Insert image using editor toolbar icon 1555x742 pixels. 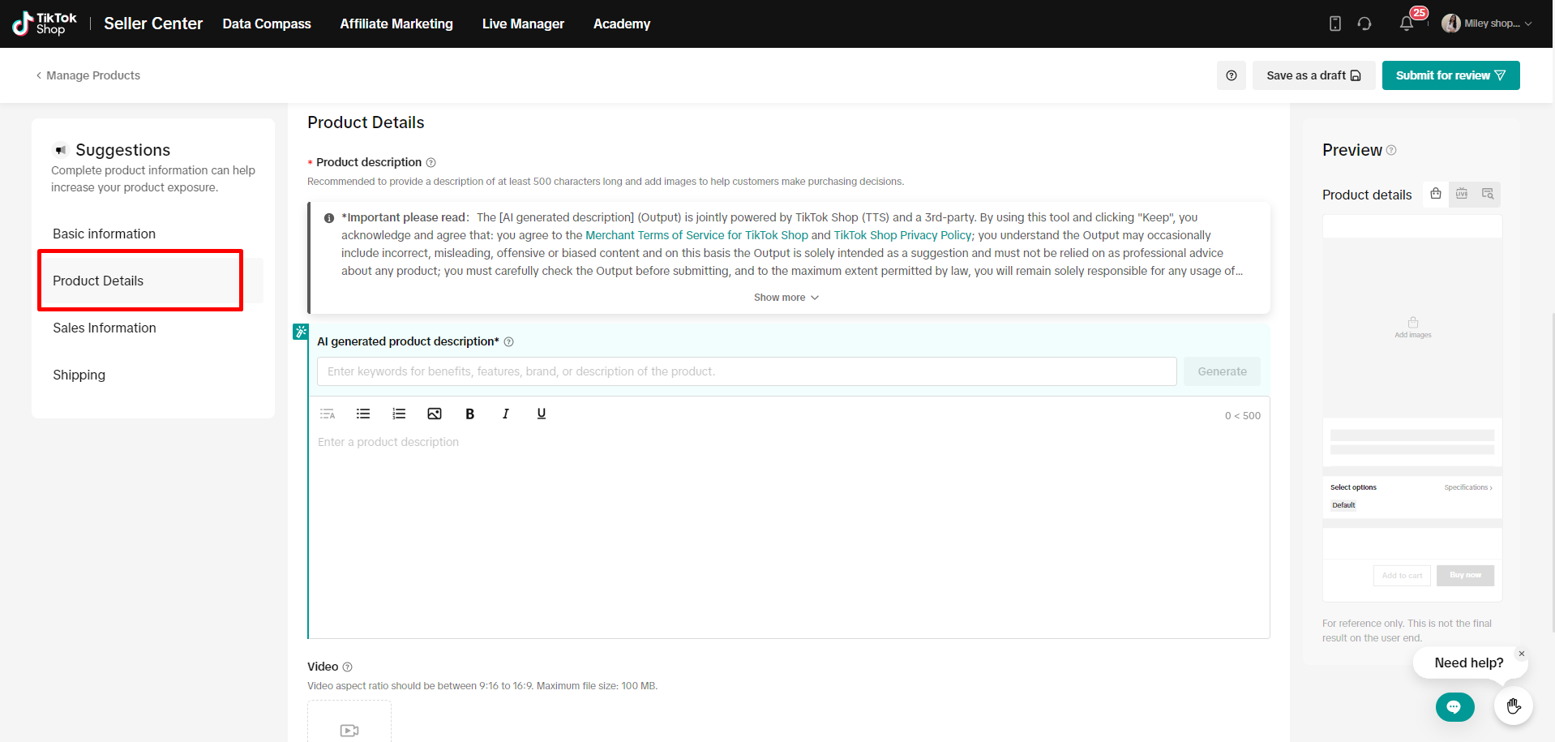click(x=435, y=414)
